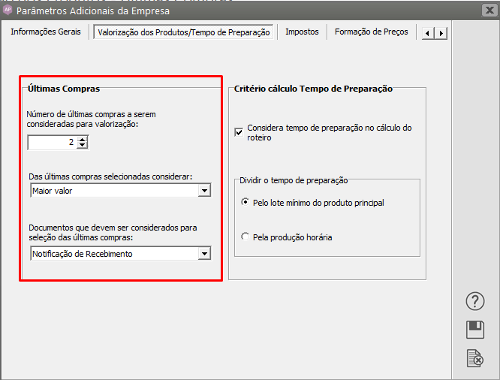Open the Impostos tab
This screenshot has height=380, width=500.
302,32
